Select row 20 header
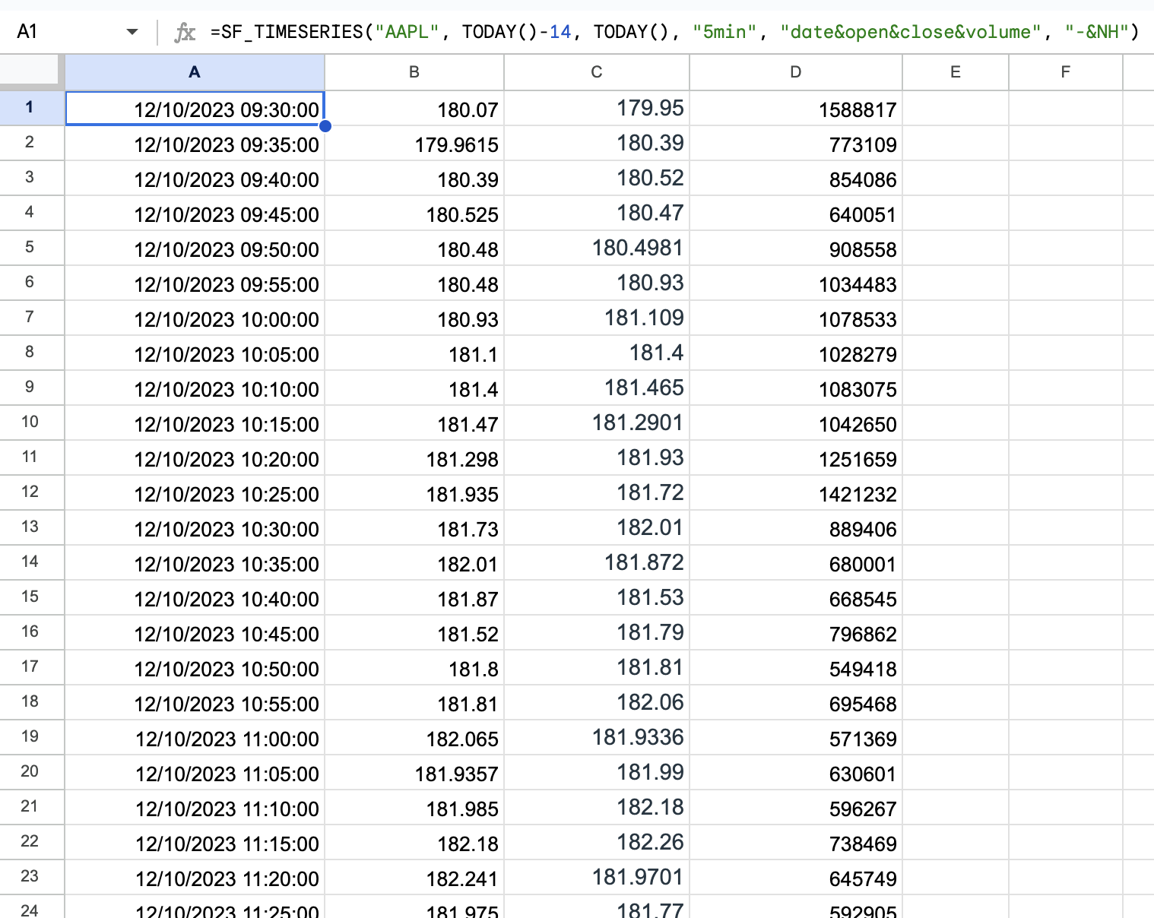Screen dimensions: 1154x918 32,772
